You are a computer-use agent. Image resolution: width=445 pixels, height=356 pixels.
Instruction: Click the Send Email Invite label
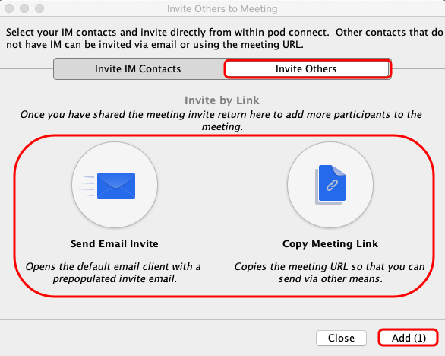115,244
